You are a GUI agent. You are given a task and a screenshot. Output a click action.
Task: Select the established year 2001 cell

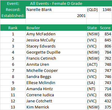click(56, 16)
